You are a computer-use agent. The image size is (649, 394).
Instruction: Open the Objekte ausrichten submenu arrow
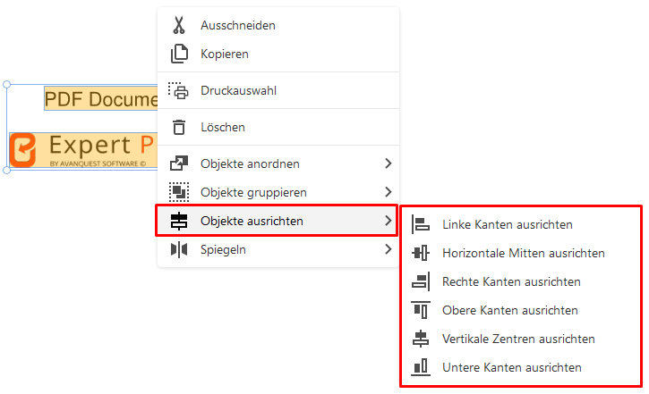pos(388,221)
